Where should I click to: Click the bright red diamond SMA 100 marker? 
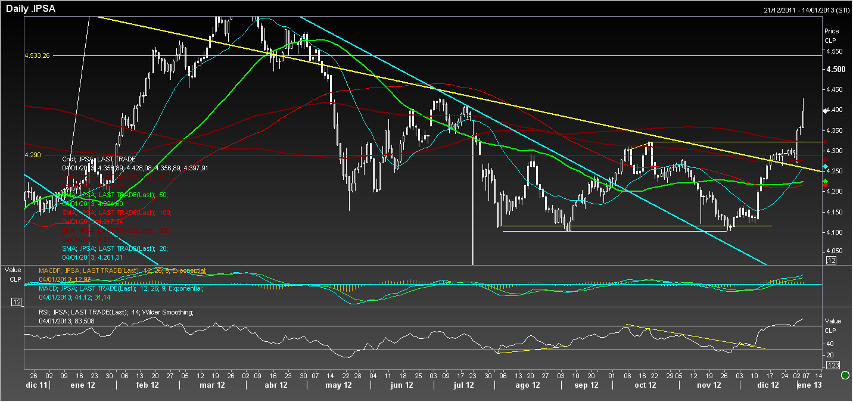coord(825,185)
